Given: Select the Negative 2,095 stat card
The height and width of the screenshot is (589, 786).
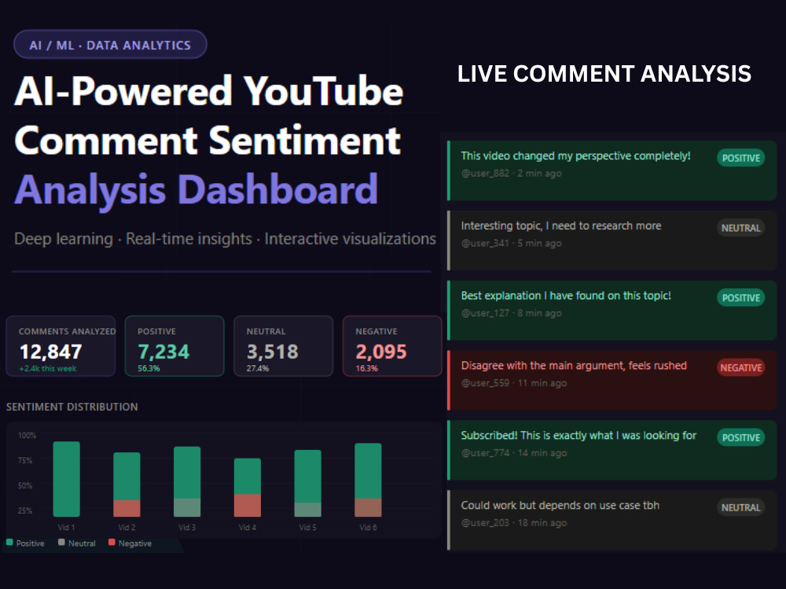Looking at the screenshot, I should click(x=392, y=346).
